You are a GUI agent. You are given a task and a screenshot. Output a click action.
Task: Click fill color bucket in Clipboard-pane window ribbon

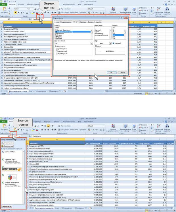[x=33, y=130]
